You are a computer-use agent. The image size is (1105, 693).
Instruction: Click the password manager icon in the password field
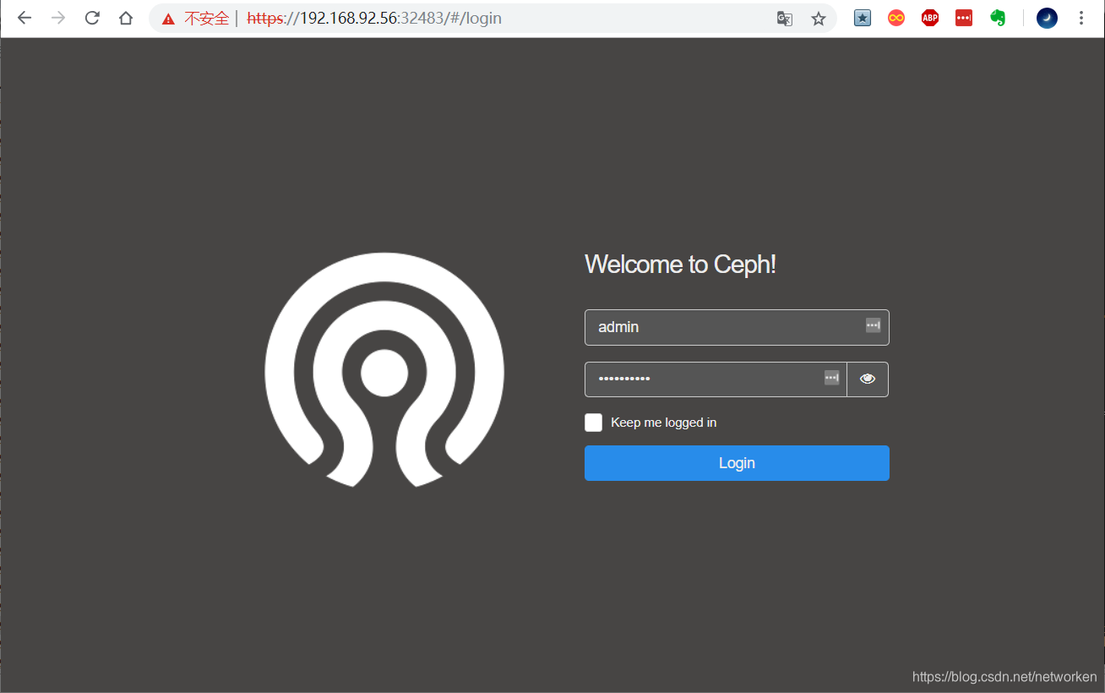pyautogui.click(x=832, y=378)
